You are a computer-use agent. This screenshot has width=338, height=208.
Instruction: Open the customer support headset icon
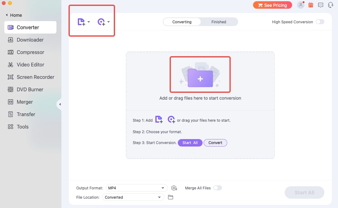click(x=331, y=5)
